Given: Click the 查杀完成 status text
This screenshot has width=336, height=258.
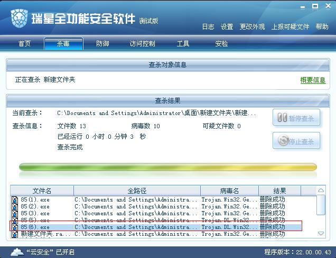Looking at the screenshot, I should tap(70, 147).
